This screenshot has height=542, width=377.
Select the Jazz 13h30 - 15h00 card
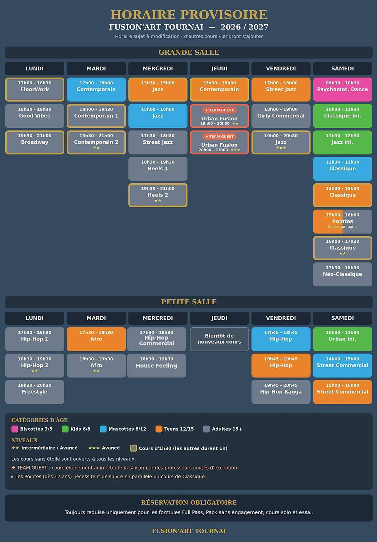(158, 89)
